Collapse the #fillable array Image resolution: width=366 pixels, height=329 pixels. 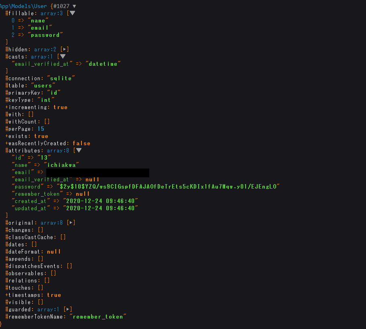click(x=73, y=13)
